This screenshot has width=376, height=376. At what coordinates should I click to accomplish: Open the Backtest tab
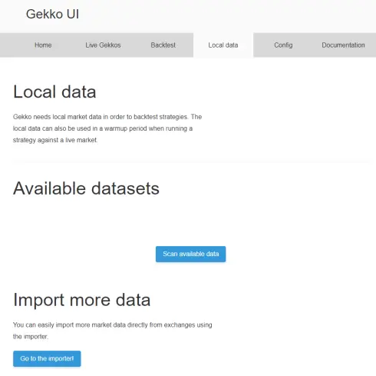(x=163, y=45)
